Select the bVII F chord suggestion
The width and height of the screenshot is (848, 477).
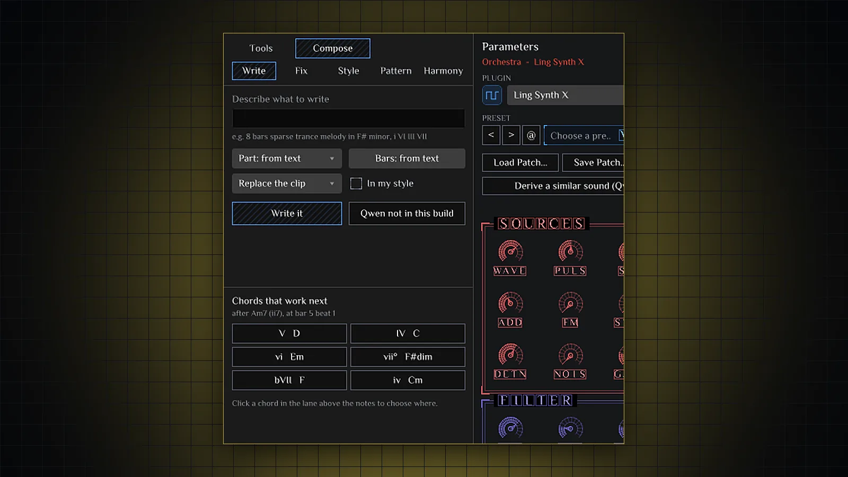[289, 380]
